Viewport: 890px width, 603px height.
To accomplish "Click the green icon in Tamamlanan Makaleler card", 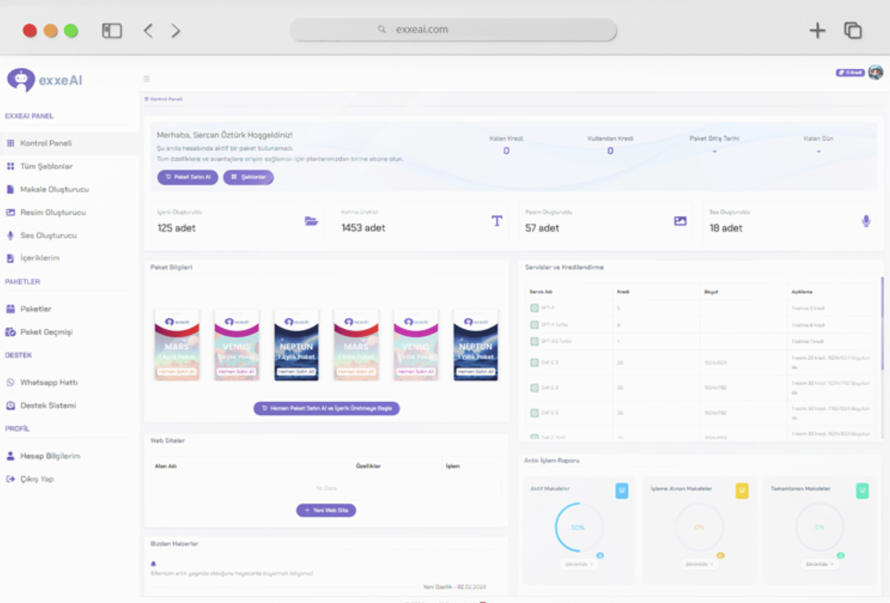I will tap(862, 491).
